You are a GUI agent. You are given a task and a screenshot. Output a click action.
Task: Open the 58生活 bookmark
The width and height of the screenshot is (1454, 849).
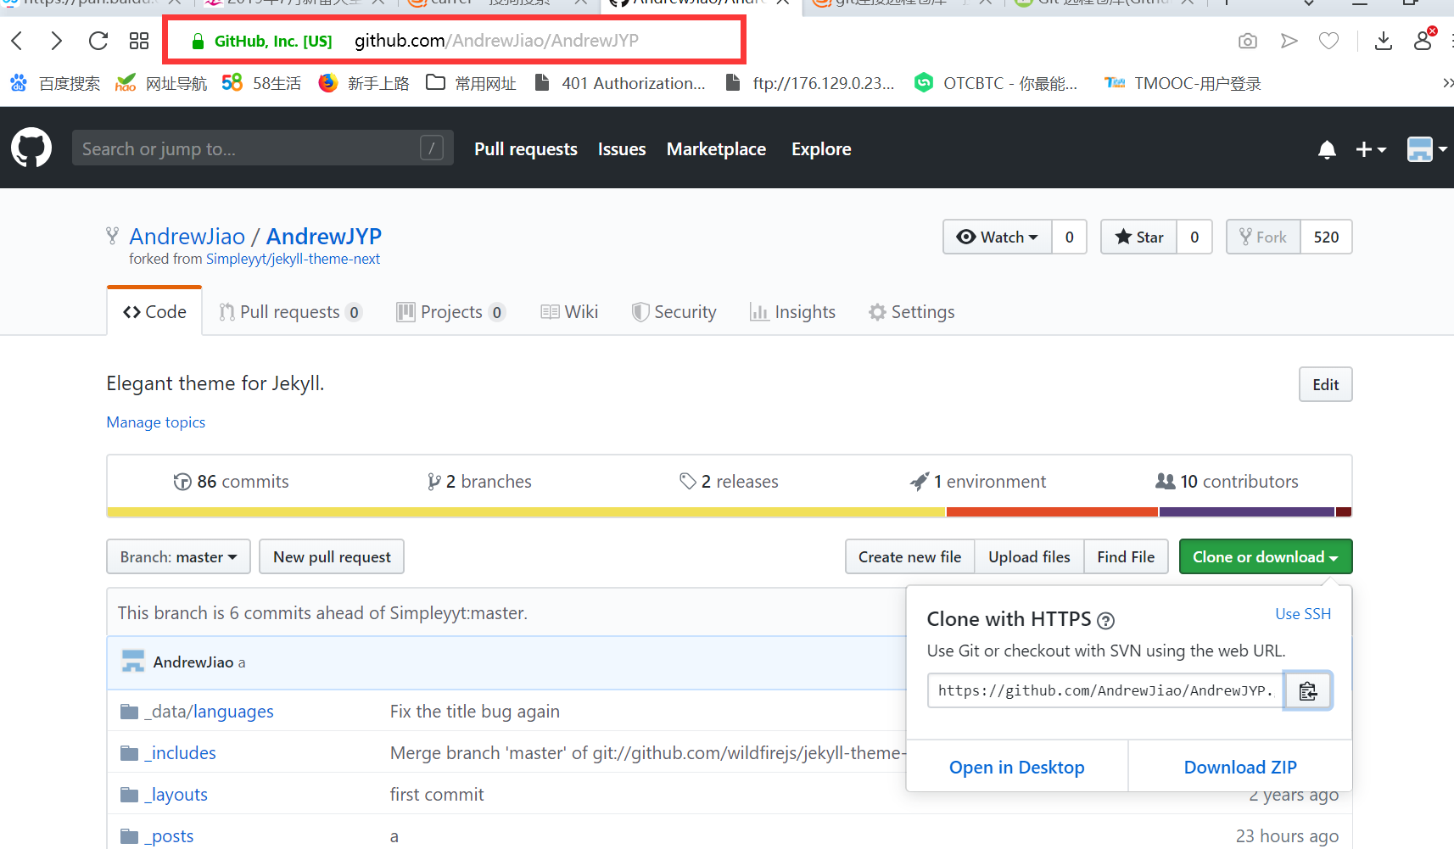[261, 83]
